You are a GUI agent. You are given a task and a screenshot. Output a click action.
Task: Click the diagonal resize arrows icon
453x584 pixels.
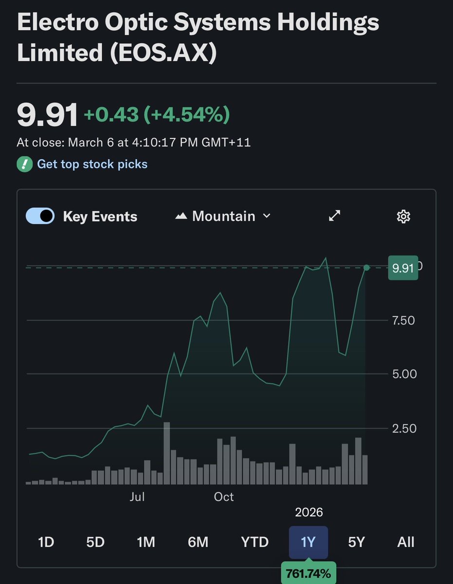(x=334, y=216)
